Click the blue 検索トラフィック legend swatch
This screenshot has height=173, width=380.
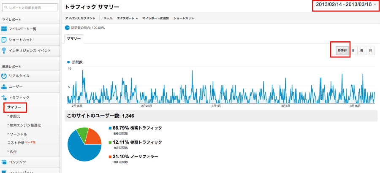(x=110, y=128)
